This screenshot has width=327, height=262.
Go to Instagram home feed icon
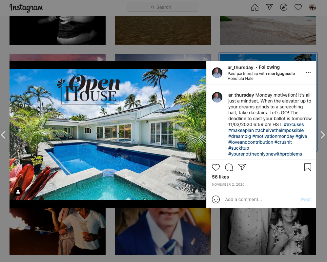tap(255, 7)
